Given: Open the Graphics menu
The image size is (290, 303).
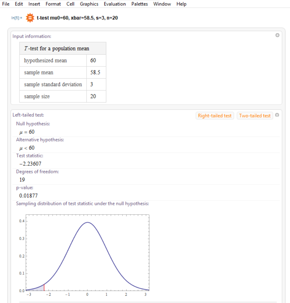Looking at the screenshot, I should coord(89,4).
